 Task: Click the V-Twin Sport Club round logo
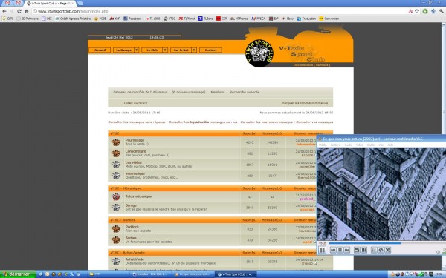pos(259,53)
